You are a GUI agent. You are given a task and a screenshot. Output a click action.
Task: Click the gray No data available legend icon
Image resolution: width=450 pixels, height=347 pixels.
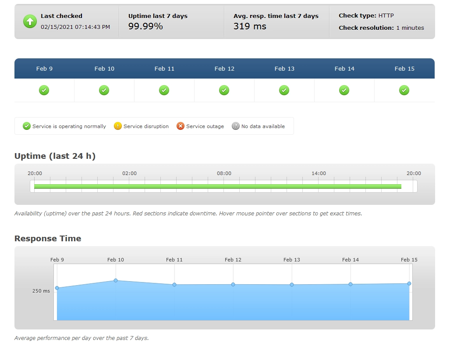[x=236, y=126]
